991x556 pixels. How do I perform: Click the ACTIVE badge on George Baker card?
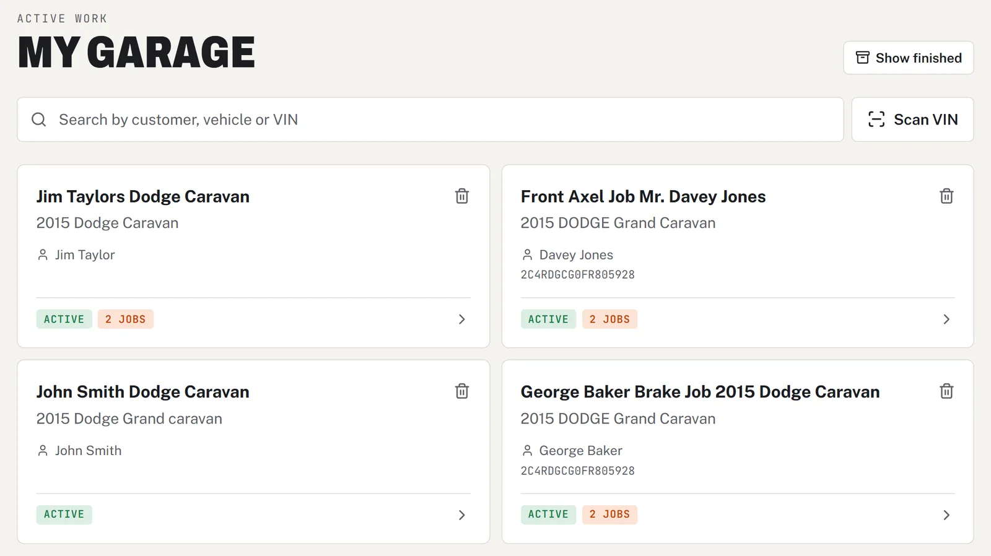(548, 515)
